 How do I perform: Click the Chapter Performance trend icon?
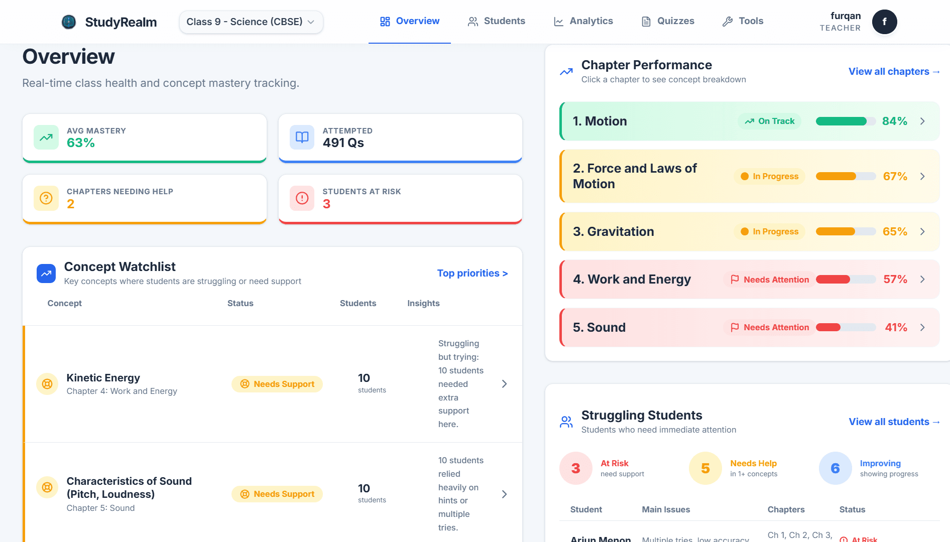coord(566,72)
